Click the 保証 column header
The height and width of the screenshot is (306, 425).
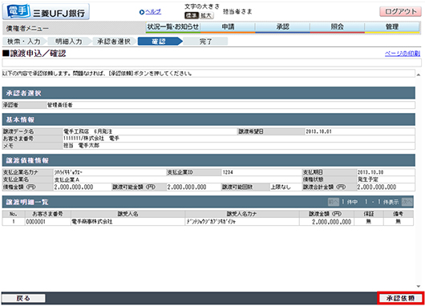click(x=369, y=214)
